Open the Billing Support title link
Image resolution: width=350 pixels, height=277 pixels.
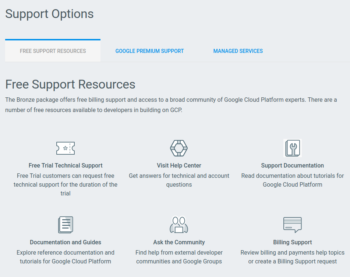point(293,242)
